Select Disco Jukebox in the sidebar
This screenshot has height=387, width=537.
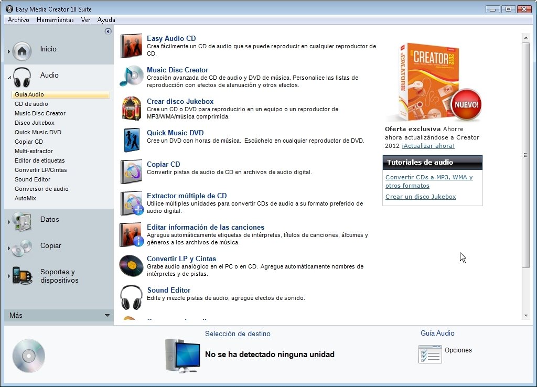point(35,123)
